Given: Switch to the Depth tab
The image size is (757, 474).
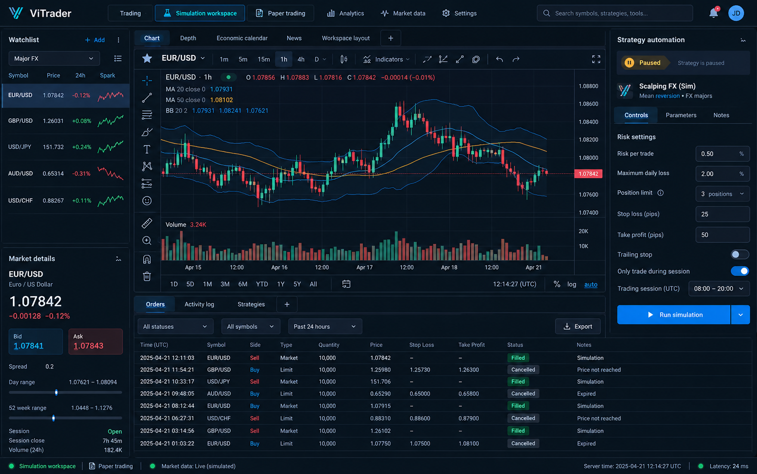Looking at the screenshot, I should [x=188, y=38].
